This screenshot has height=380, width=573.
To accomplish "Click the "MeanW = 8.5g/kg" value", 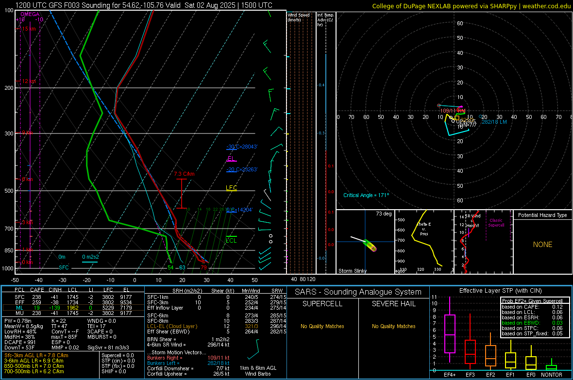I will tap(24, 326).
